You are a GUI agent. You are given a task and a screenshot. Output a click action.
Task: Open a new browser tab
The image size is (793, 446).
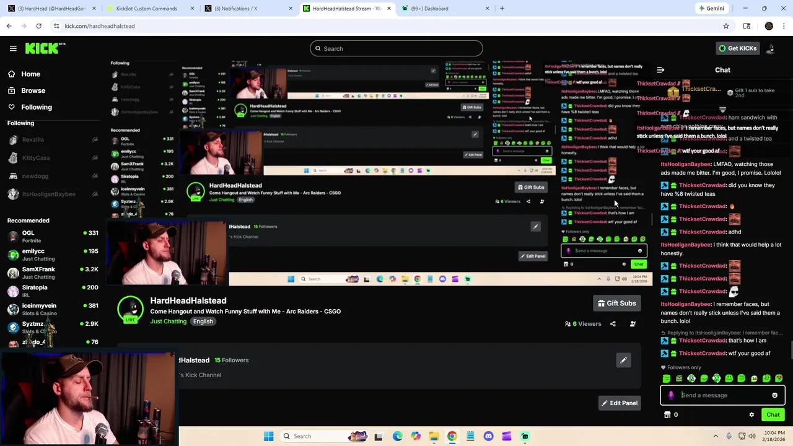tap(502, 9)
